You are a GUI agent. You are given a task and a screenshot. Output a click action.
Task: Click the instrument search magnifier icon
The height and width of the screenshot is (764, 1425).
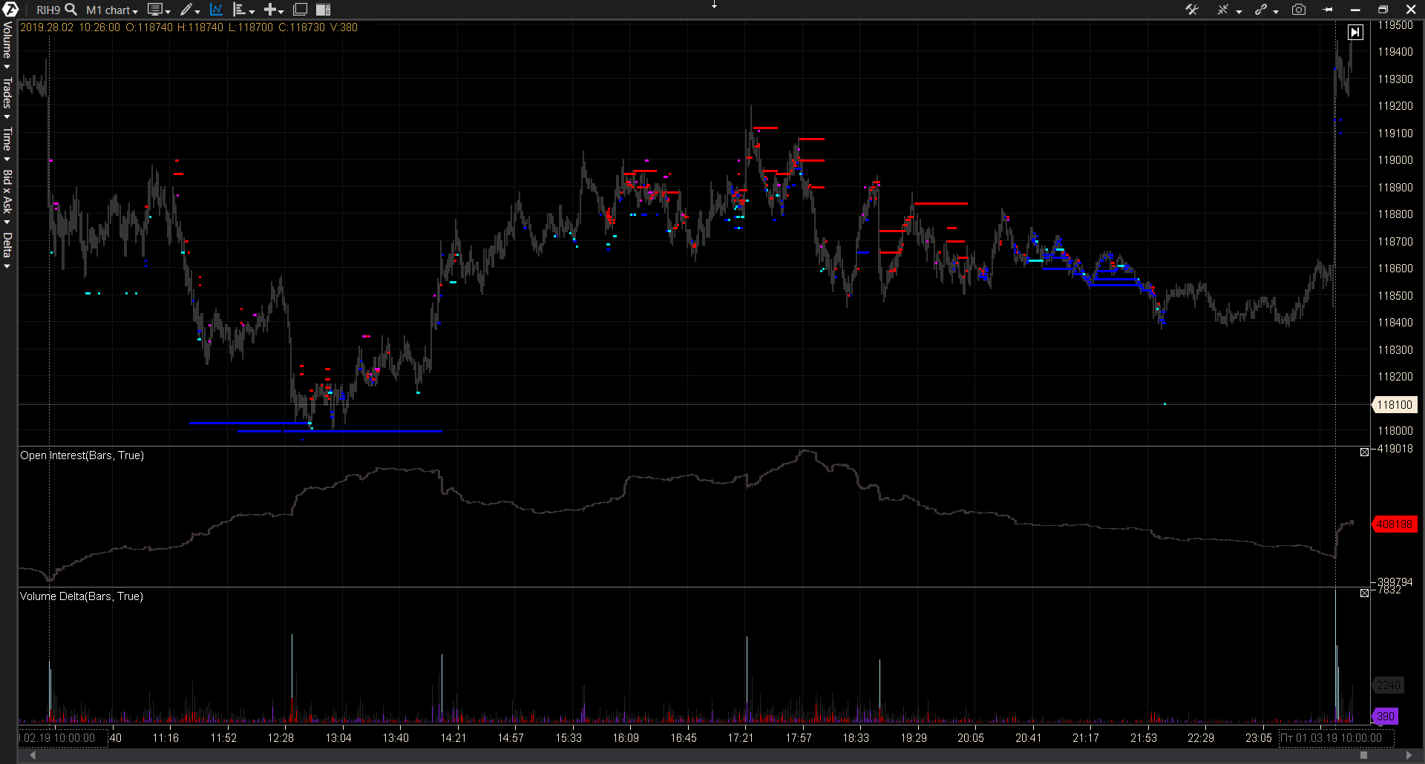71,10
